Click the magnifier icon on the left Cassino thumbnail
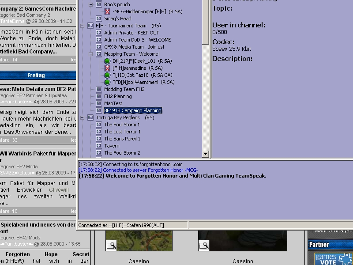The image size is (353, 265). pyautogui.click(x=111, y=245)
